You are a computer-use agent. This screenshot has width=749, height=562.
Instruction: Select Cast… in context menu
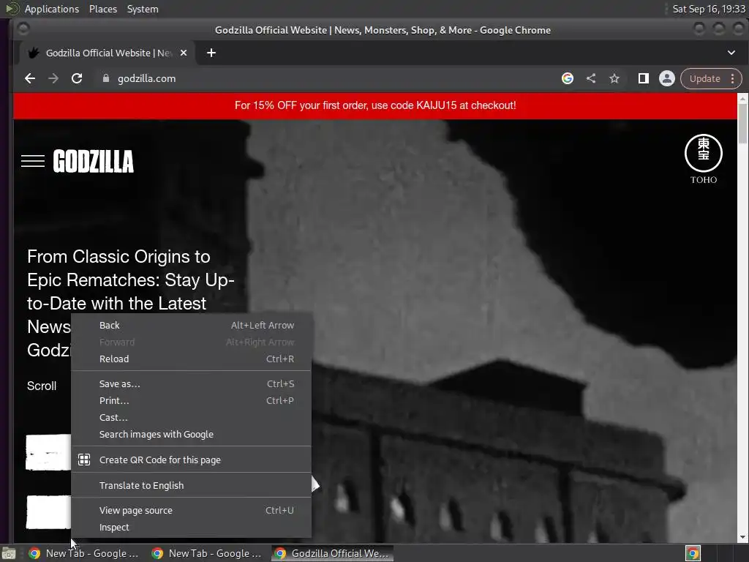pyautogui.click(x=191, y=417)
